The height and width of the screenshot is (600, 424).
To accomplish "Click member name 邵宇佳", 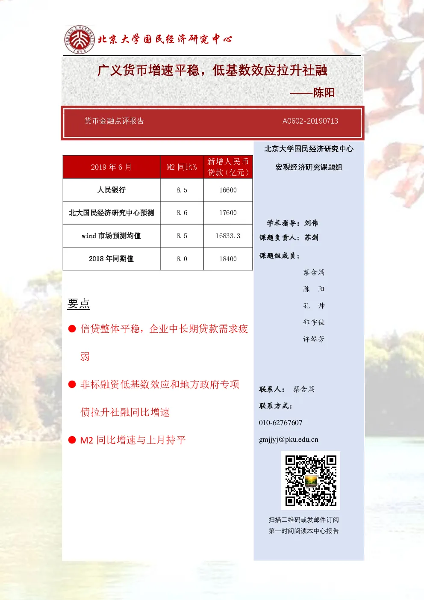I will coord(314,322).
